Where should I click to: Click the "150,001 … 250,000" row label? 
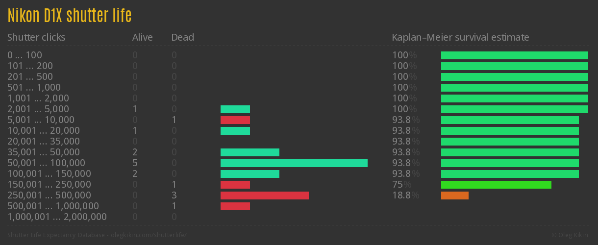tap(49, 185)
